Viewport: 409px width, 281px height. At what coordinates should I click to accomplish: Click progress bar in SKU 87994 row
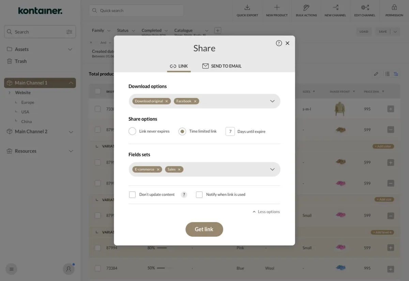click(x=162, y=248)
